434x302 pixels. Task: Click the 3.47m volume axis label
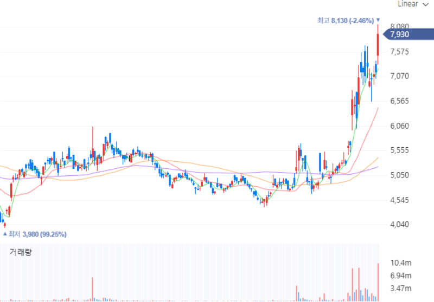pyautogui.click(x=401, y=288)
